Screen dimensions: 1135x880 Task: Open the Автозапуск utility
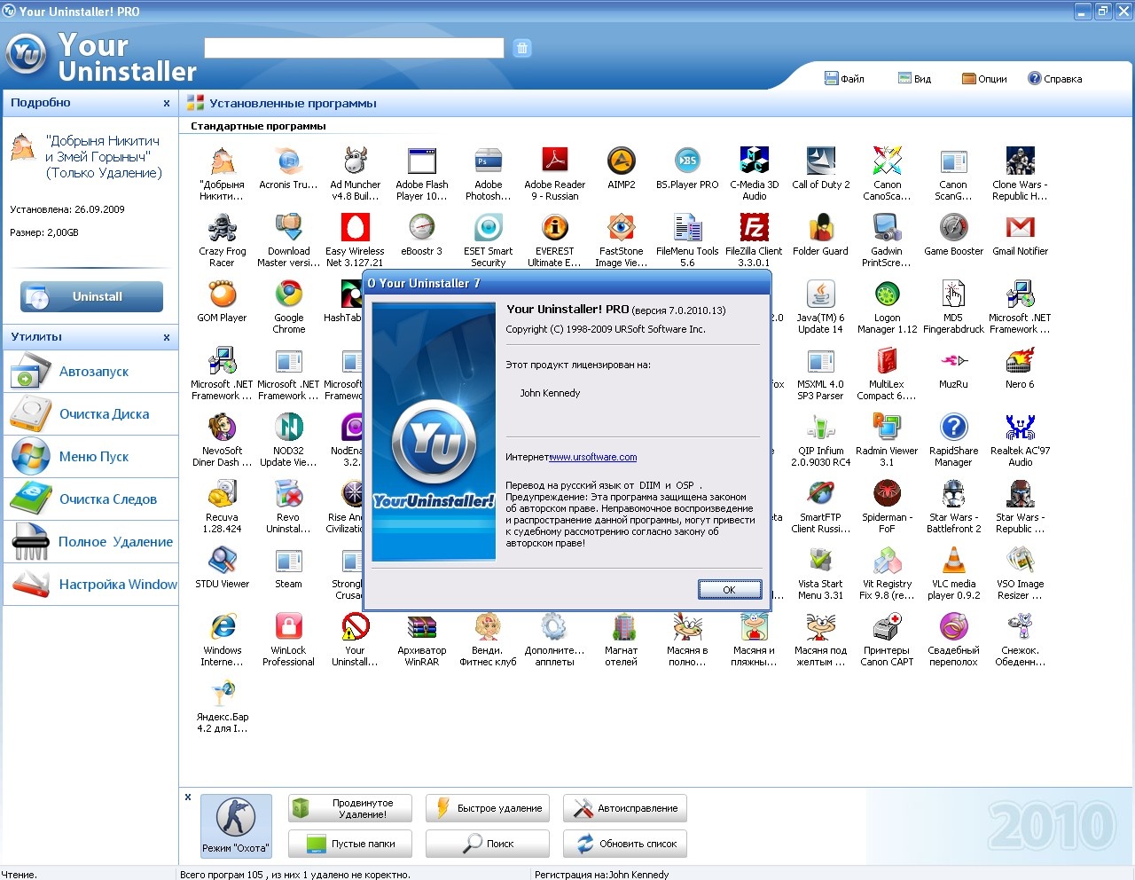click(x=90, y=372)
